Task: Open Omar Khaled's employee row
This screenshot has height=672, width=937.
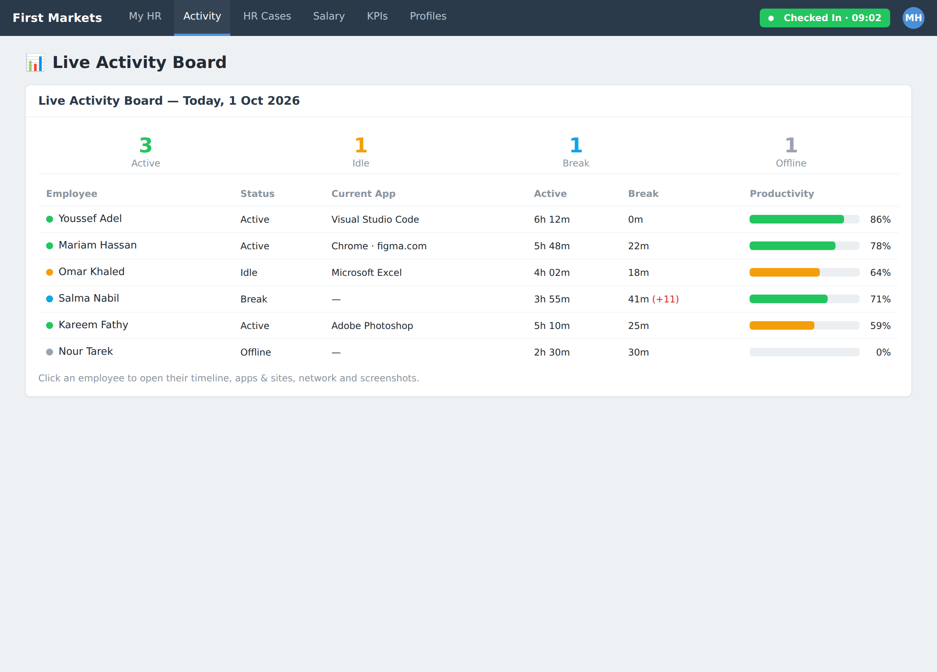Action: [468, 272]
